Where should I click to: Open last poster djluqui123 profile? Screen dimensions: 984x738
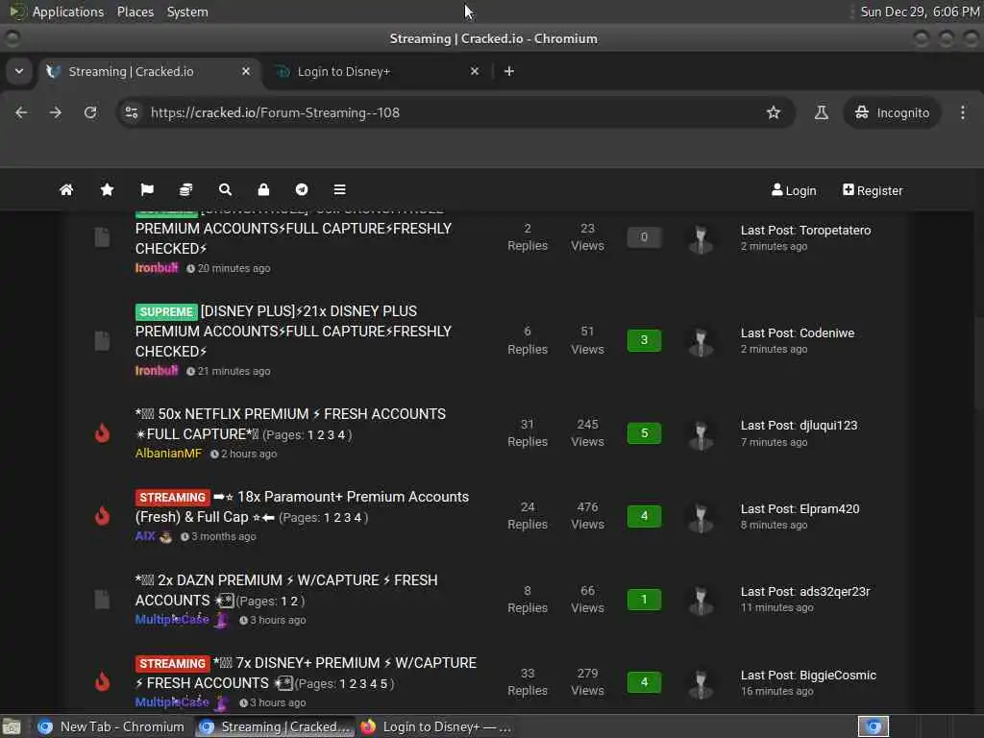click(827, 426)
